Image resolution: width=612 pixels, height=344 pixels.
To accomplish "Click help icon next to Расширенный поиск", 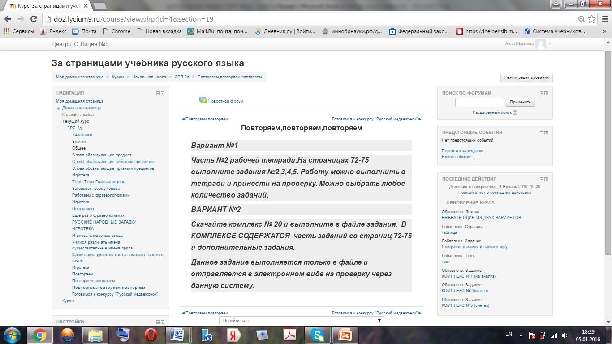I will (x=515, y=113).
